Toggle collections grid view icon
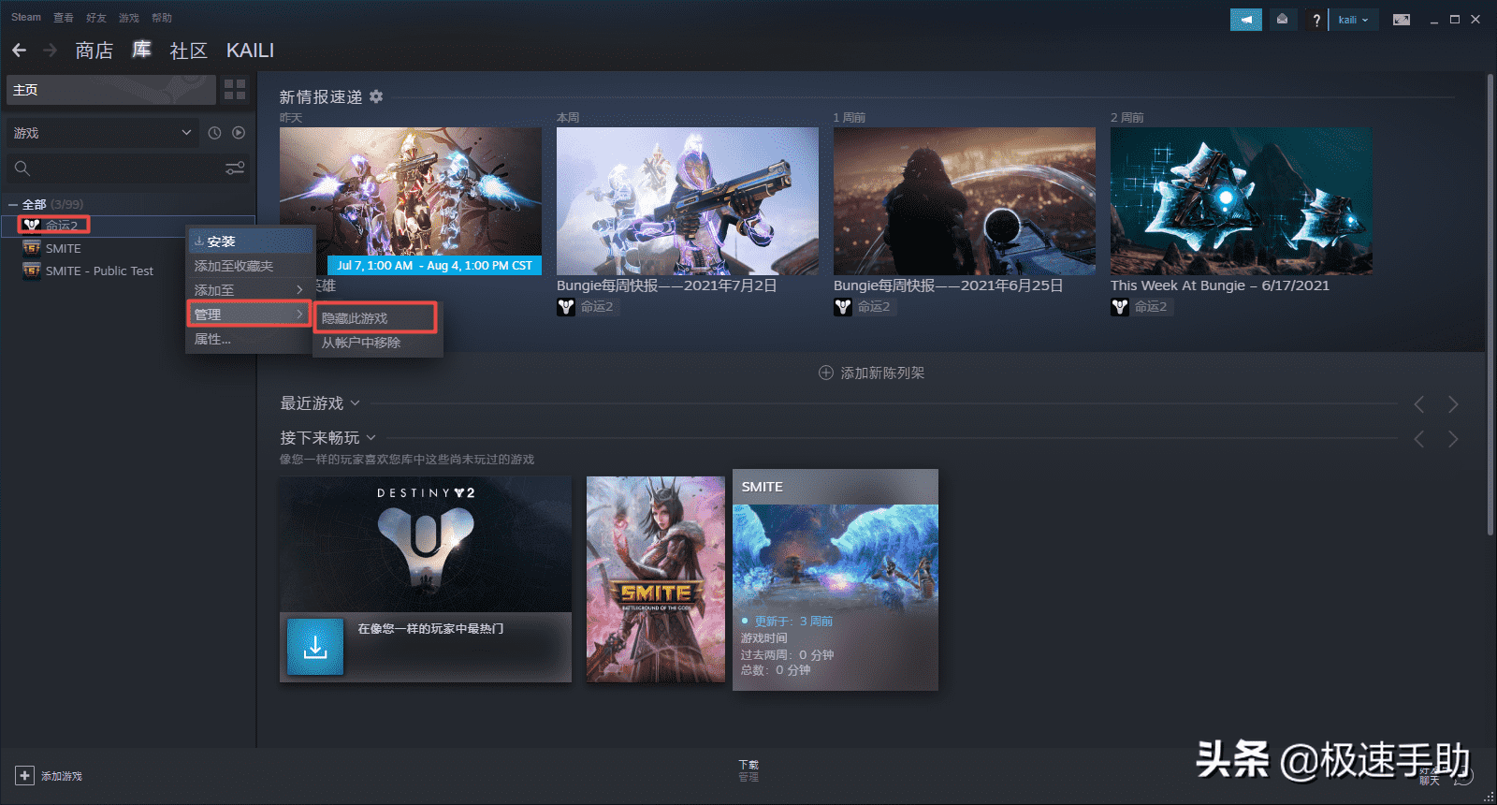 point(235,89)
